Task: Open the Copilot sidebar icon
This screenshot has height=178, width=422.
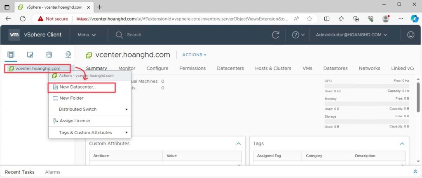Action: click(415, 19)
